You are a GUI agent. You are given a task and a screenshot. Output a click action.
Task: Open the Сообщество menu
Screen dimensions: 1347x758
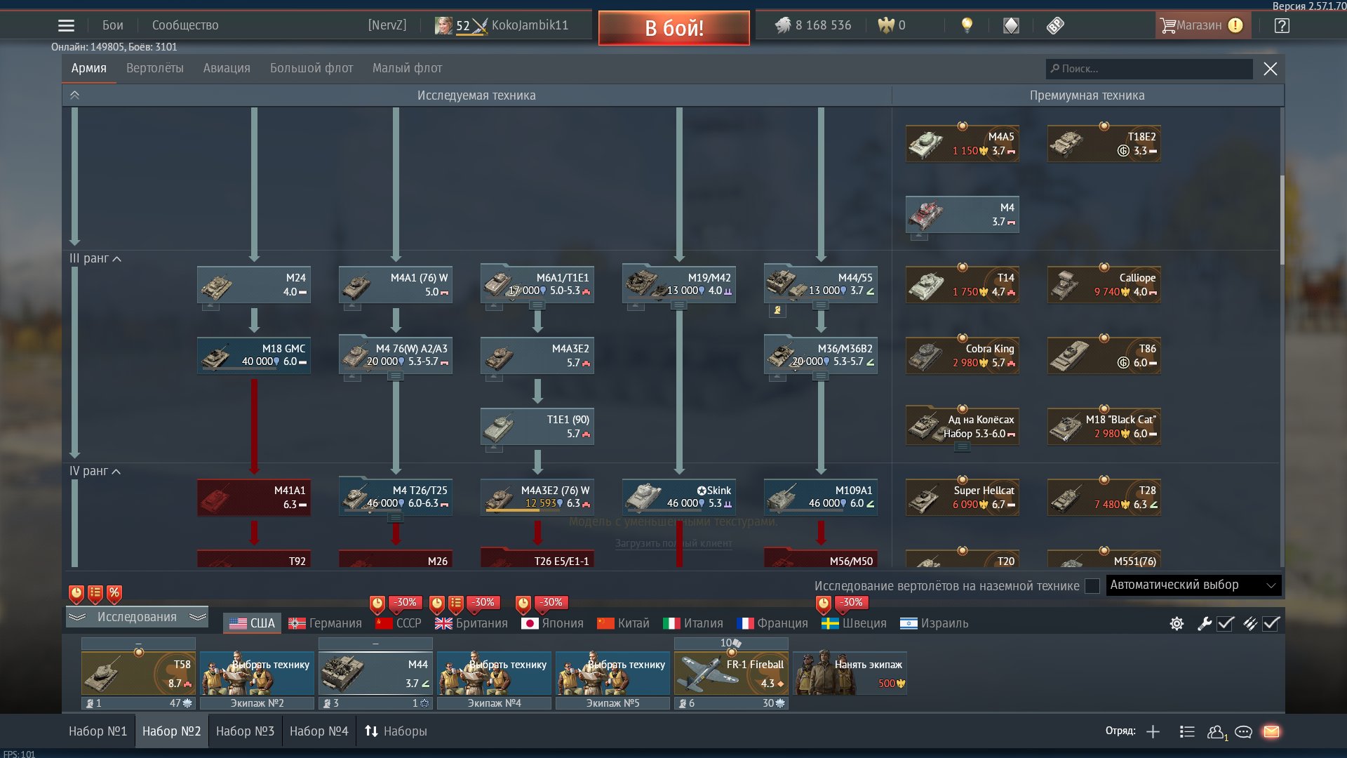pyautogui.click(x=185, y=26)
